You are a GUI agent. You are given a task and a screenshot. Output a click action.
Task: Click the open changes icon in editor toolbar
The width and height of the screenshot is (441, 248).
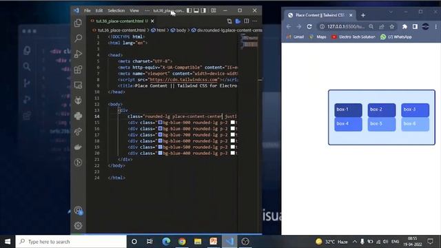click(x=229, y=21)
